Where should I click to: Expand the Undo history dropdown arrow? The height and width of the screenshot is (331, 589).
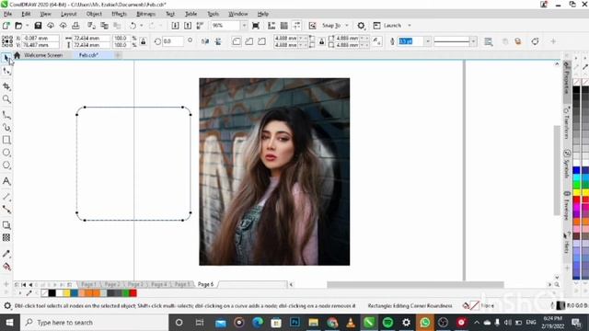[142, 26]
